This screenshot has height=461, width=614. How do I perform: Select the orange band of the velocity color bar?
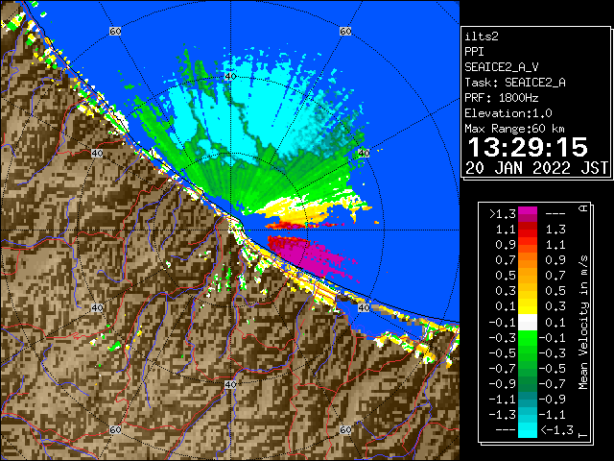tap(528, 260)
